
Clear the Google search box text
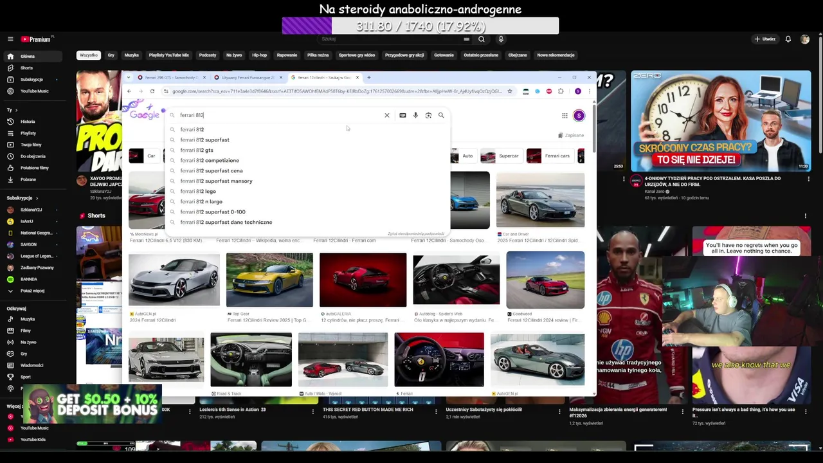tap(387, 115)
